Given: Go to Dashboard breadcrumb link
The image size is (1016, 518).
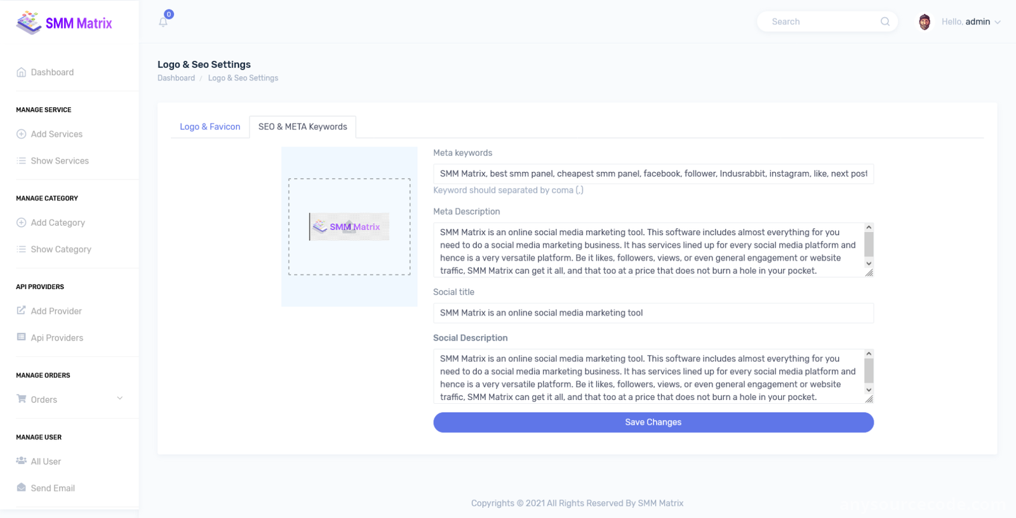Looking at the screenshot, I should [x=177, y=78].
